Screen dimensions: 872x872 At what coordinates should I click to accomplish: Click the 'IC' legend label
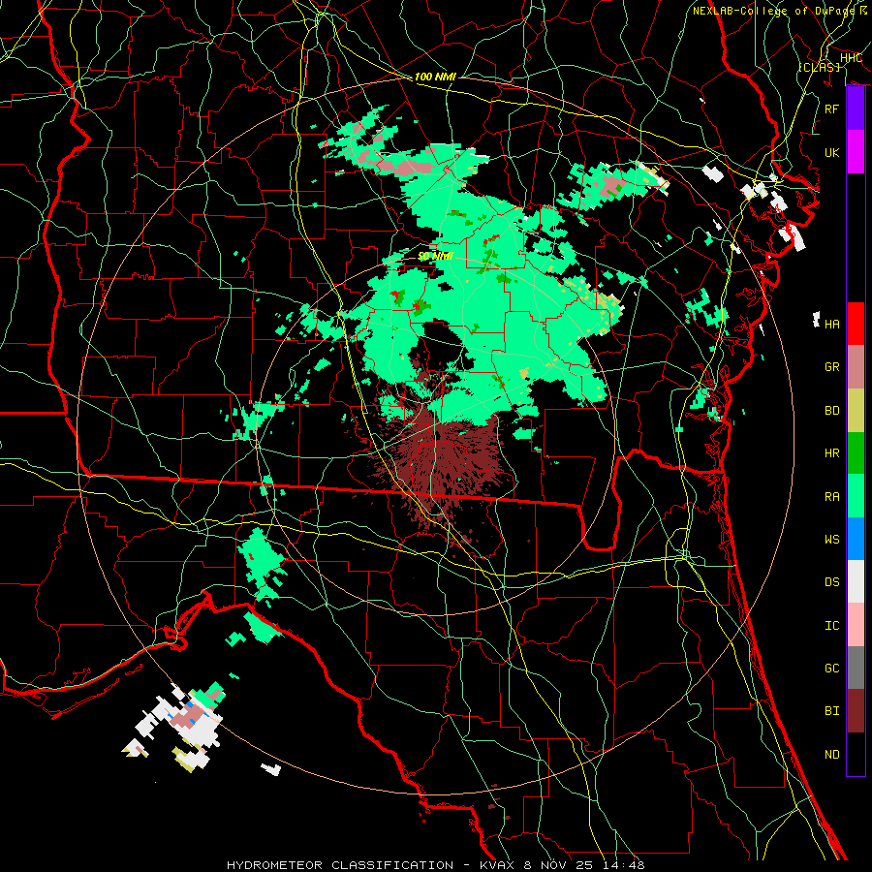[831, 626]
